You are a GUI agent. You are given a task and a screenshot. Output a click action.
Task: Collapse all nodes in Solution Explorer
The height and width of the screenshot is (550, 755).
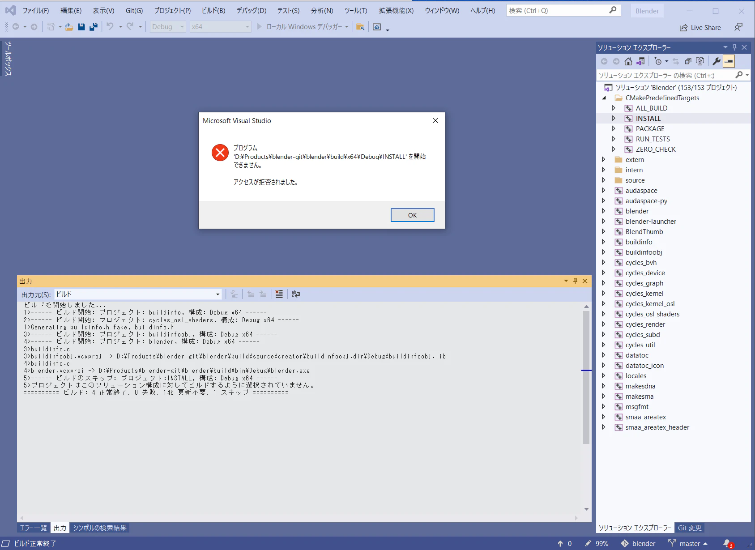pyautogui.click(x=688, y=61)
